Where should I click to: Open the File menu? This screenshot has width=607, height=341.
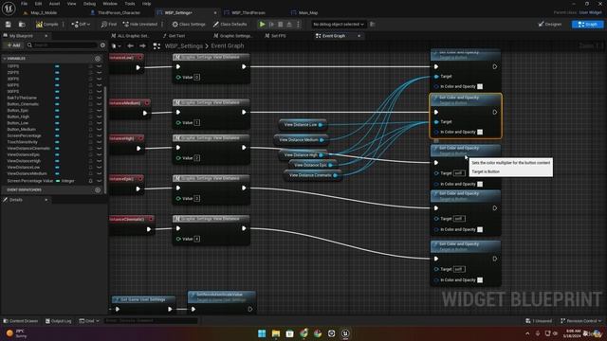[x=24, y=4]
